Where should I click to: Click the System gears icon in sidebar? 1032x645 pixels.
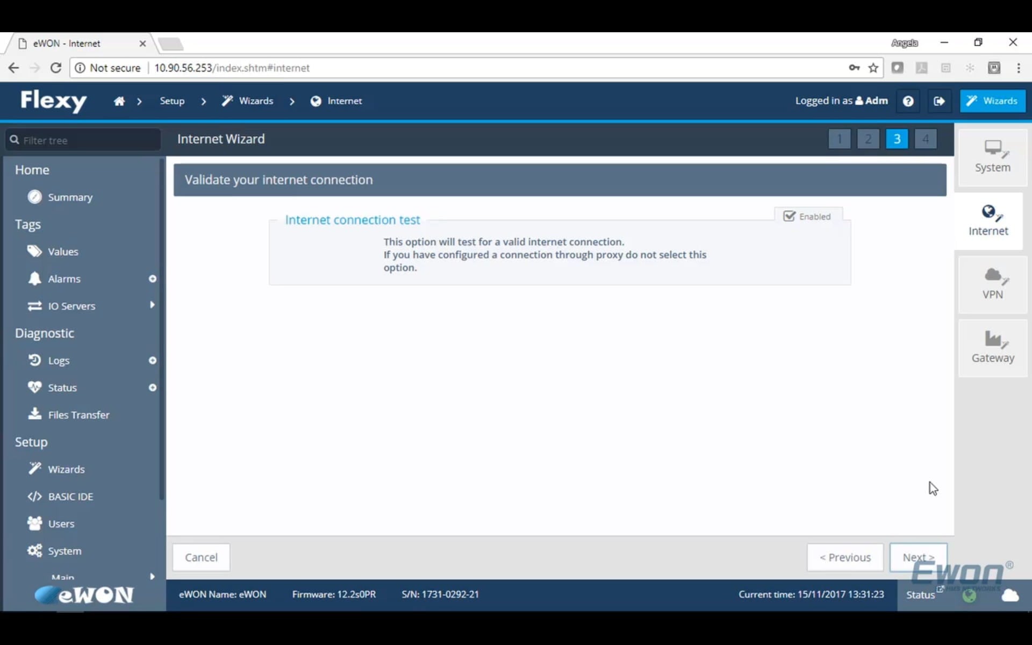pos(34,550)
